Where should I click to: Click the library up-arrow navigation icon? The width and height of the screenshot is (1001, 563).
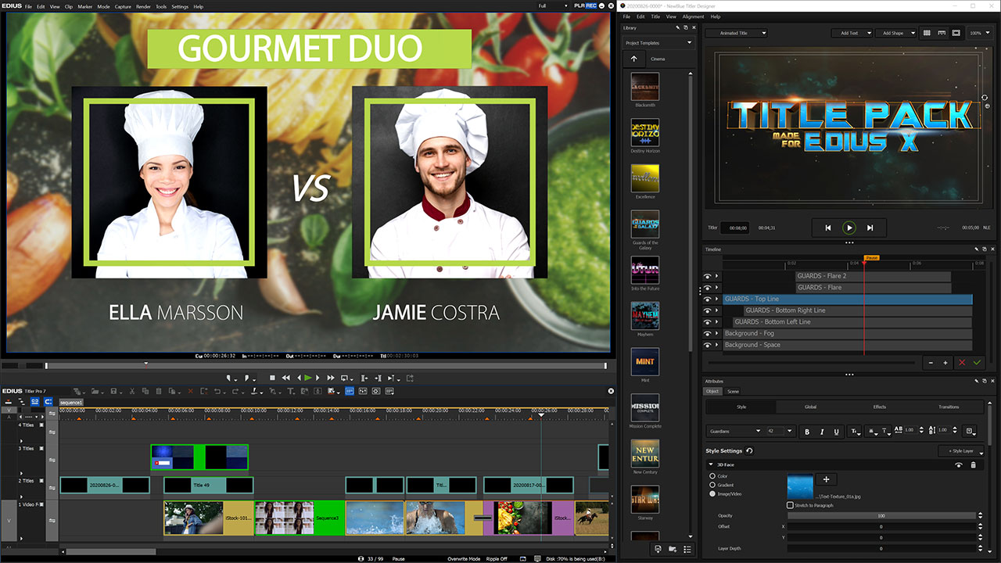click(633, 59)
